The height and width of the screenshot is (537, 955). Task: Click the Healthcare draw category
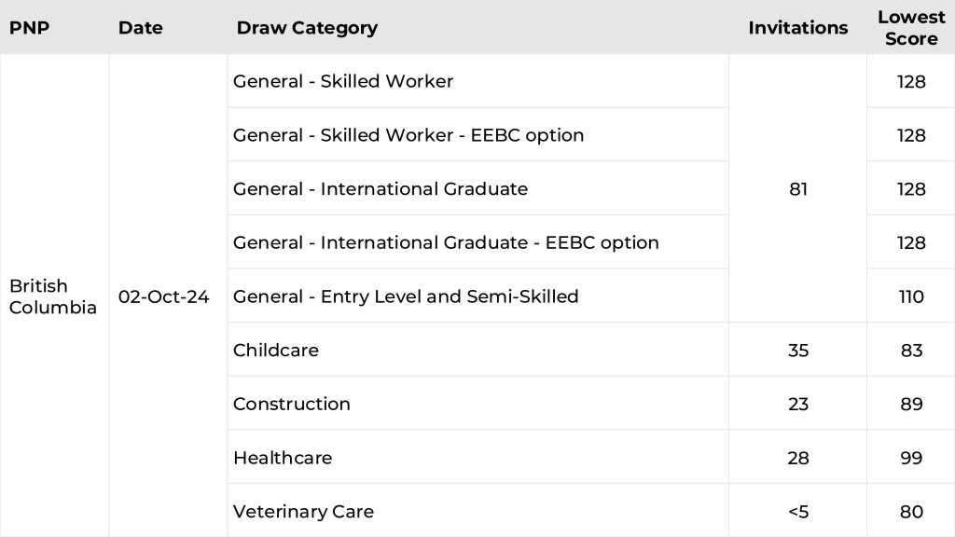pyautogui.click(x=283, y=458)
